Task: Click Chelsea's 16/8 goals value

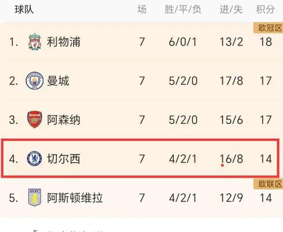Action: (x=231, y=159)
